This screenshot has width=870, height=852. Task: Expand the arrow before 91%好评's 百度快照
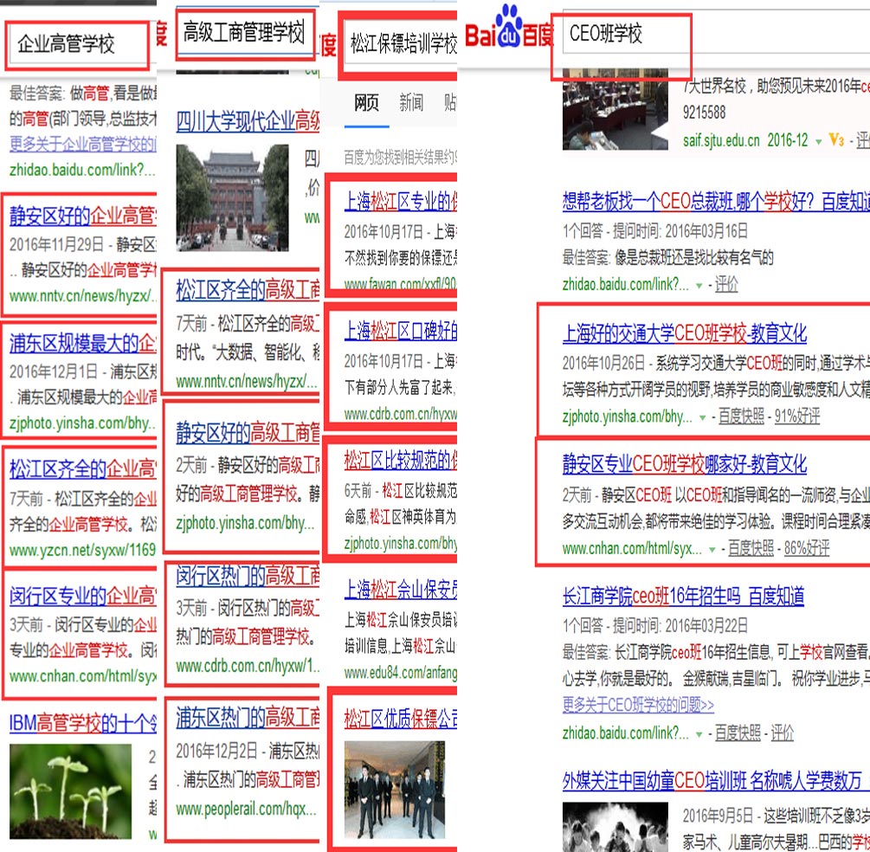point(702,417)
